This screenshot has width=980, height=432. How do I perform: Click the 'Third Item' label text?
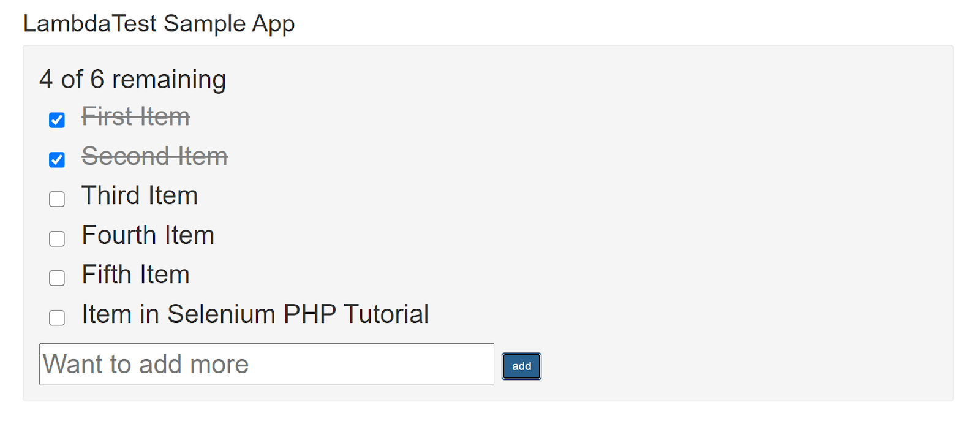[138, 195]
